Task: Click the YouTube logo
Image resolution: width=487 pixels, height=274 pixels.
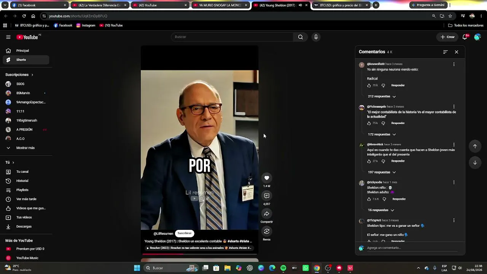Action: pyautogui.click(x=27, y=37)
